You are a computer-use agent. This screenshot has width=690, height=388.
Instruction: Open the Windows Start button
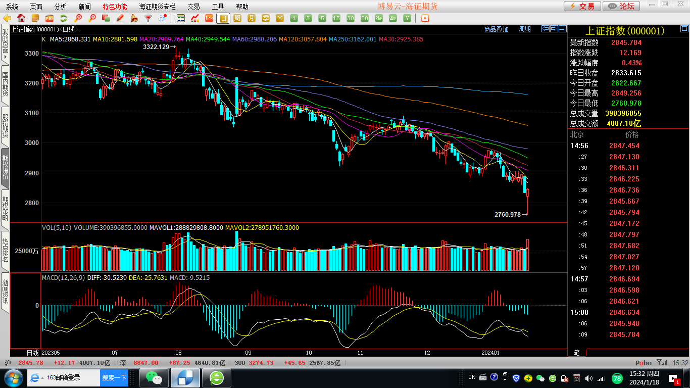click(x=13, y=377)
